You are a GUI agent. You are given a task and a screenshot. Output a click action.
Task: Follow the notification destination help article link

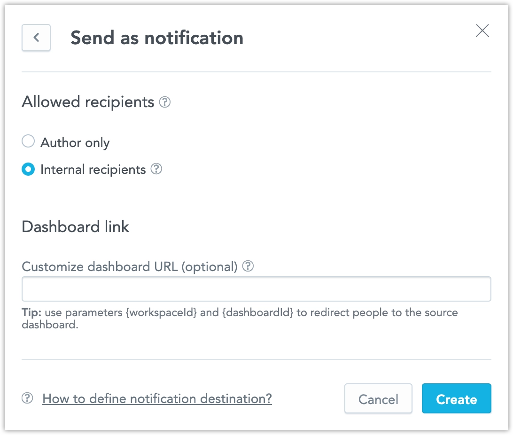156,398
